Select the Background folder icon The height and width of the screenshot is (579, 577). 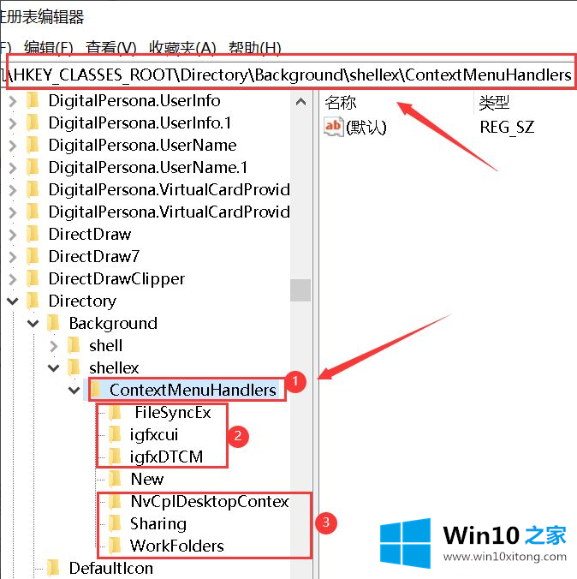pyautogui.click(x=54, y=323)
